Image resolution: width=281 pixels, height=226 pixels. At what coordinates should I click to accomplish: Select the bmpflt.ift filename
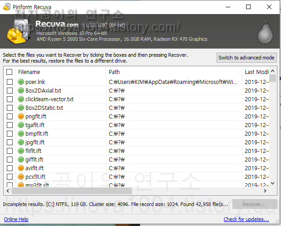pyautogui.click(x=37, y=134)
